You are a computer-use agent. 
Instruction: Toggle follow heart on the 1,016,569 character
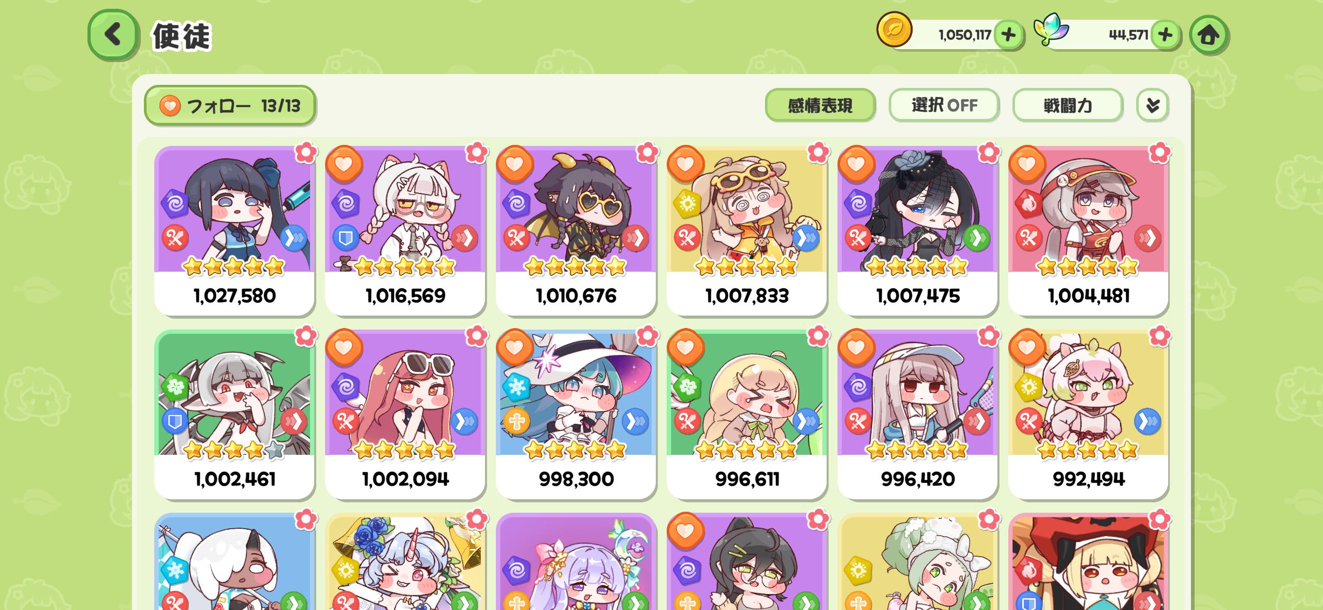tap(344, 164)
